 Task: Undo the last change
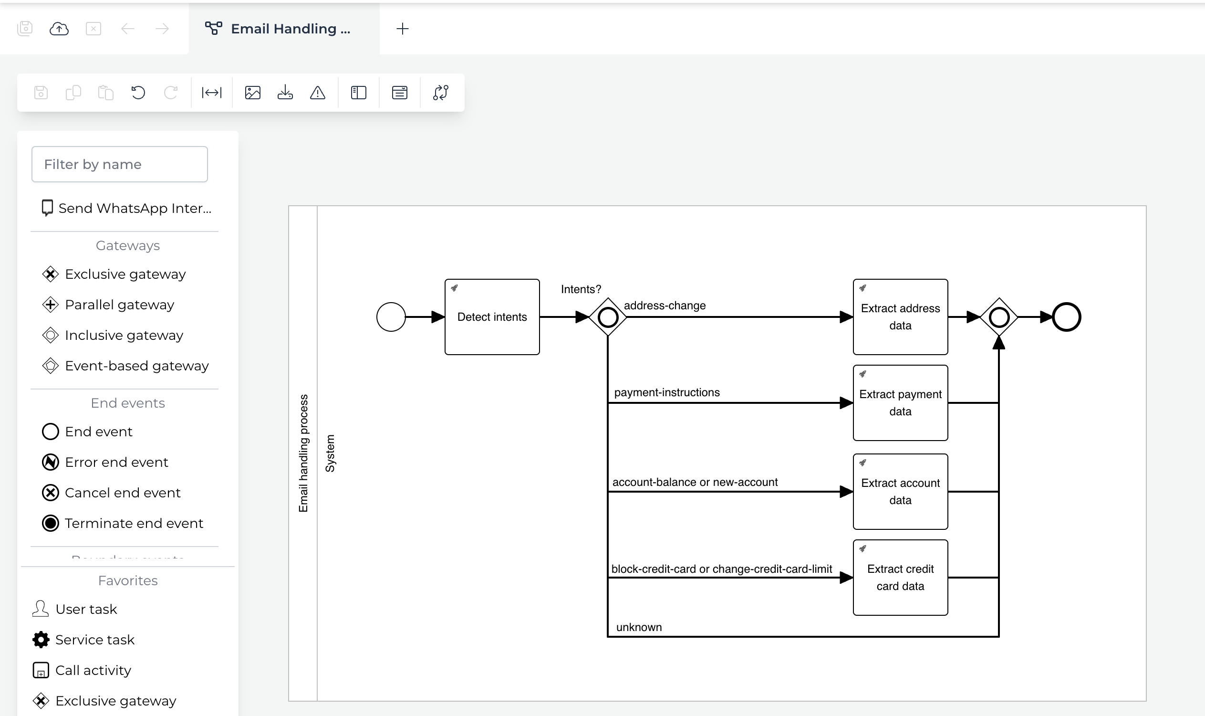139,92
